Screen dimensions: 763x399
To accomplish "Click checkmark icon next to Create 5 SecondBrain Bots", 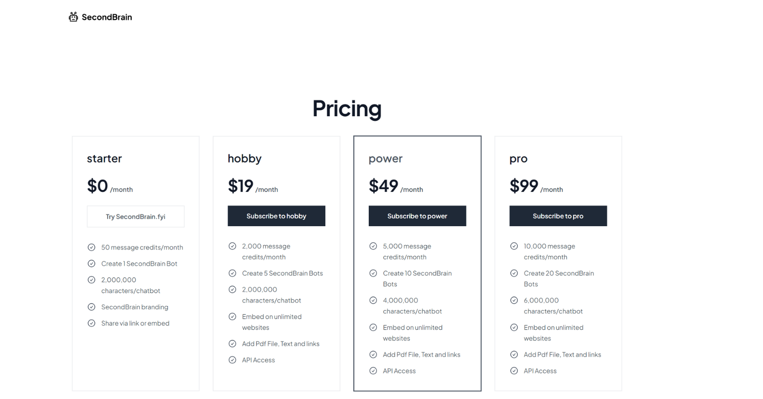I will tap(232, 273).
